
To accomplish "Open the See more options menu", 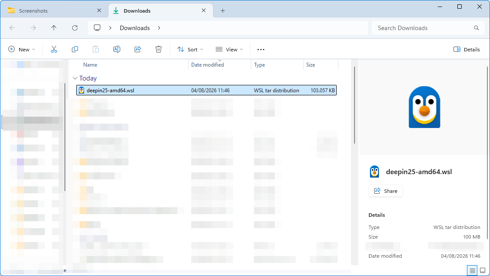I will pyautogui.click(x=260, y=49).
